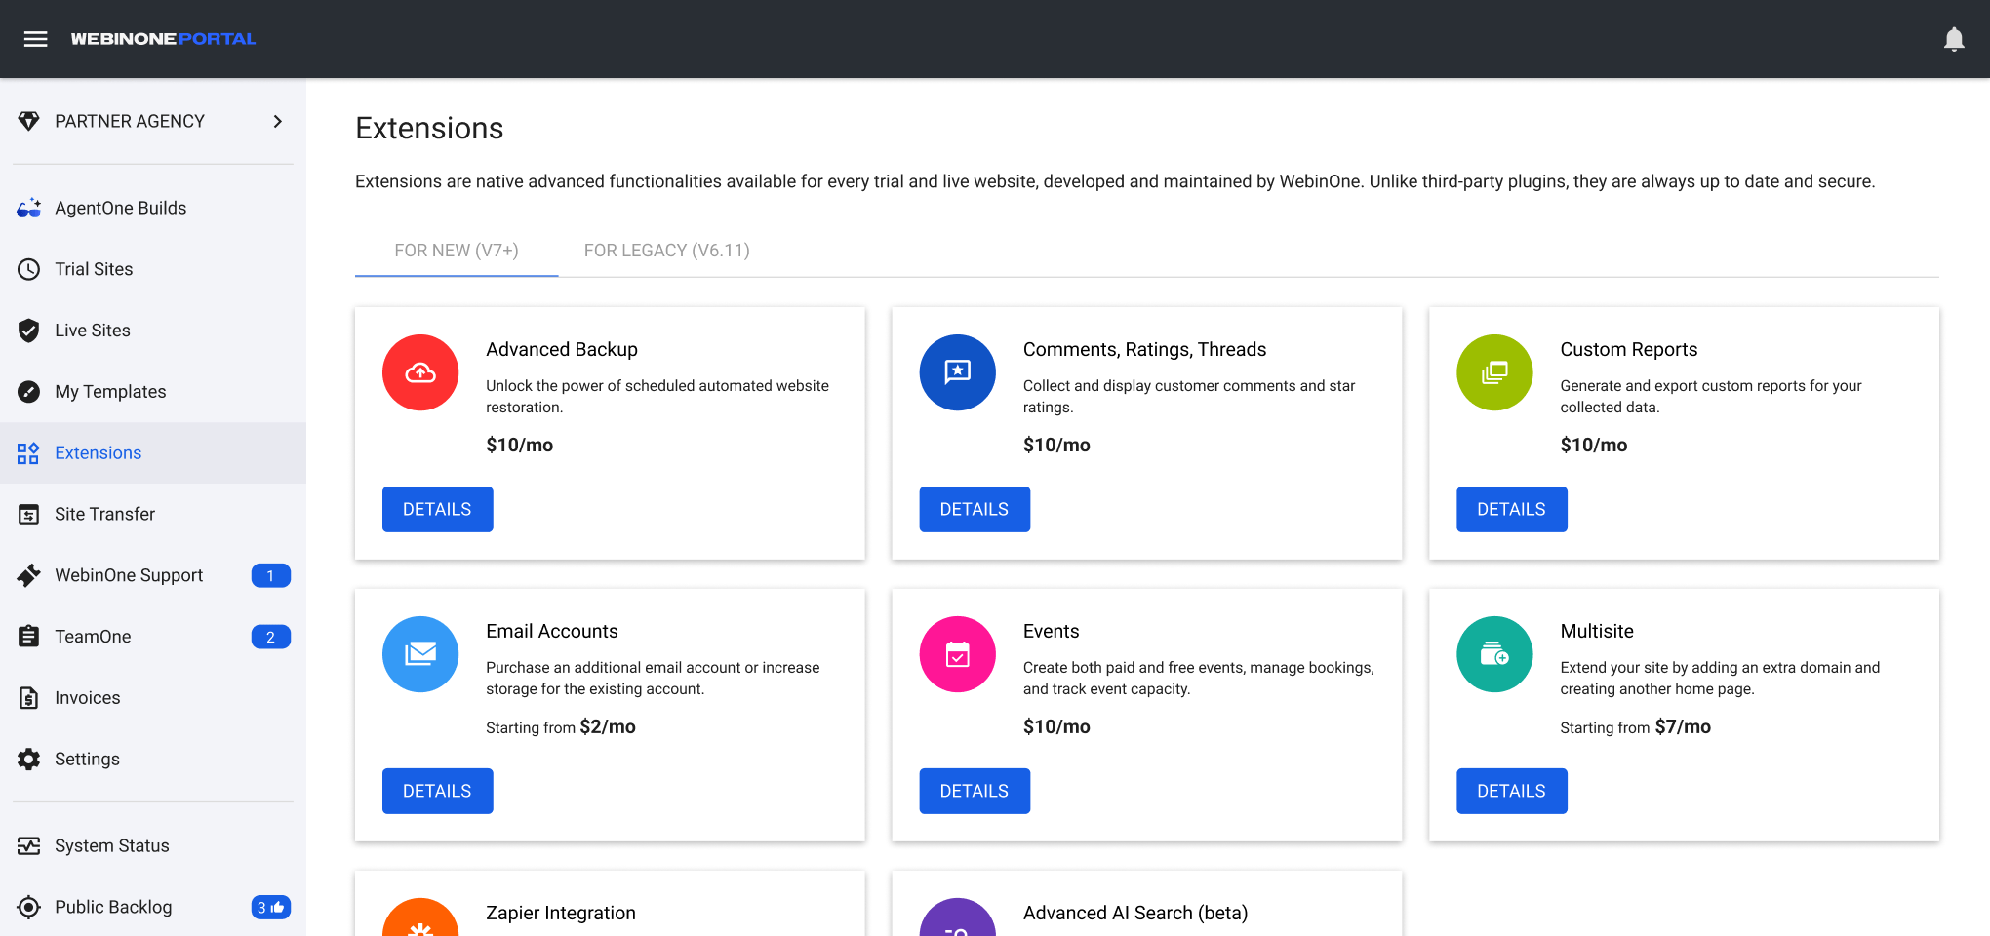This screenshot has width=1990, height=936.
Task: Click the Public Backlog badge showing 3
Action: (x=270, y=908)
